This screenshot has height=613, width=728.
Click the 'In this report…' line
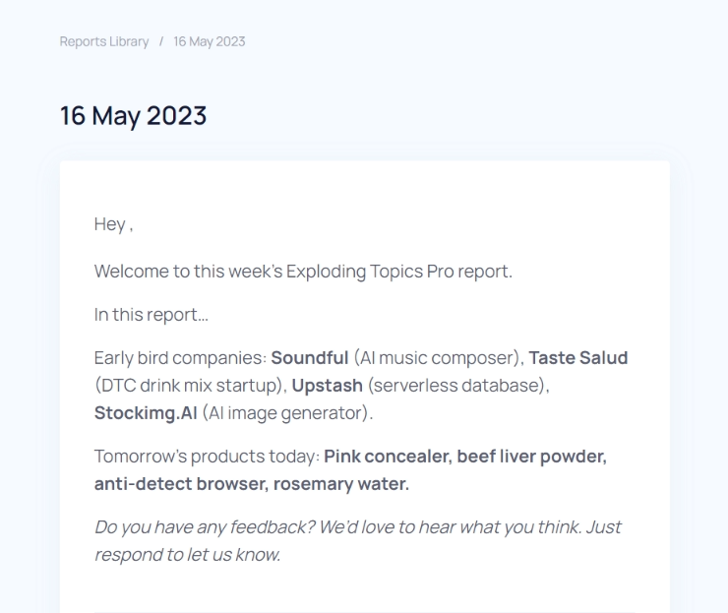[152, 315]
